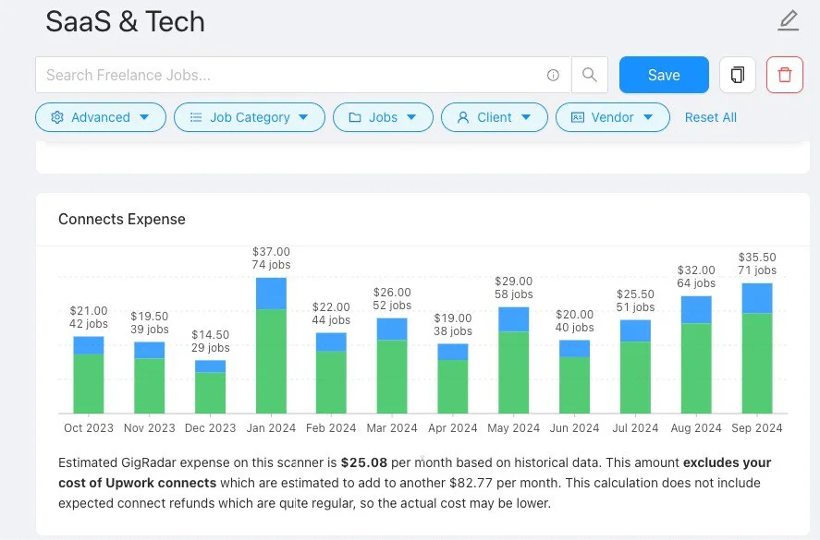Viewport: 820px width, 540px height.
Task: Open the Job Category dropdown
Action: pyautogui.click(x=304, y=117)
